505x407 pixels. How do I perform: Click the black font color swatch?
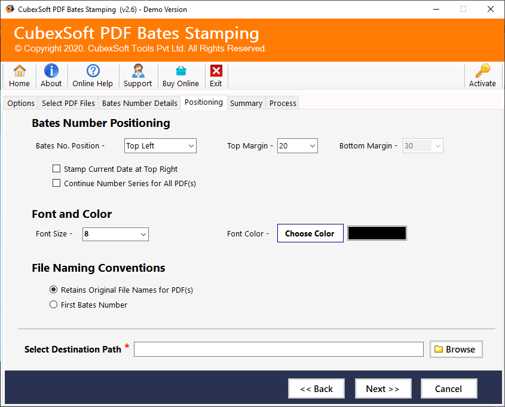377,233
